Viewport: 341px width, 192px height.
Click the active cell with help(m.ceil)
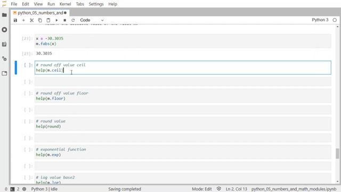[183, 68]
